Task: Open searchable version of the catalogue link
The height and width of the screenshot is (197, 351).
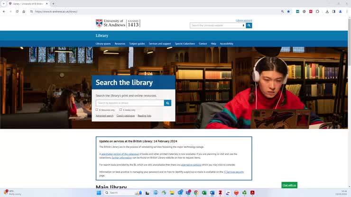Action: [120, 154]
